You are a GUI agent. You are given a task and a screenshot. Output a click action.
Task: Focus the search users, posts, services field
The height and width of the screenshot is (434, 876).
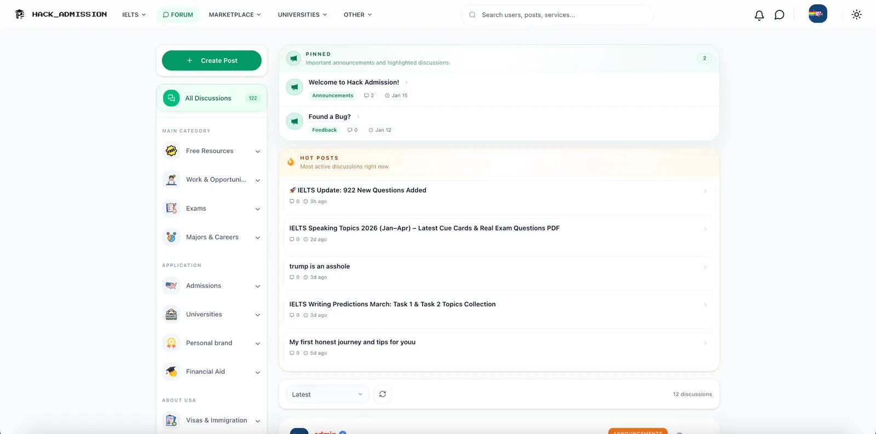click(x=558, y=15)
